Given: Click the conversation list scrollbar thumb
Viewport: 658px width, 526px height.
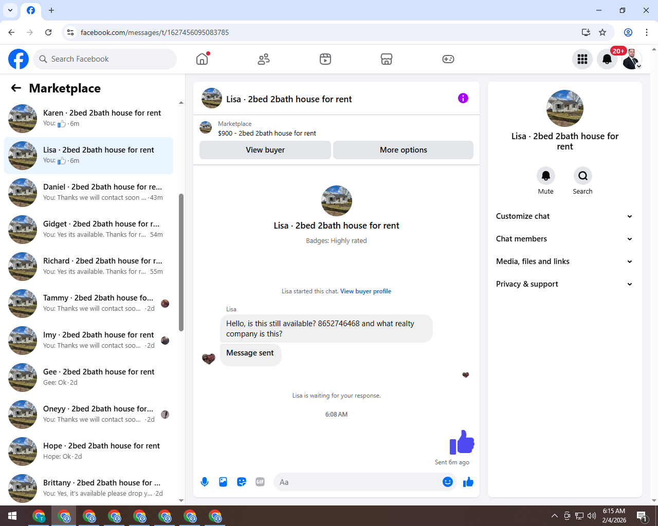Looking at the screenshot, I should 181,262.
